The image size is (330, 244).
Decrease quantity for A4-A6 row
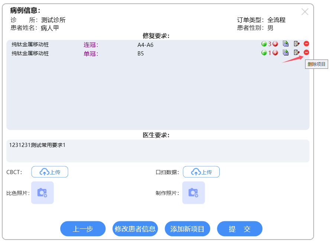pyautogui.click(x=264, y=44)
